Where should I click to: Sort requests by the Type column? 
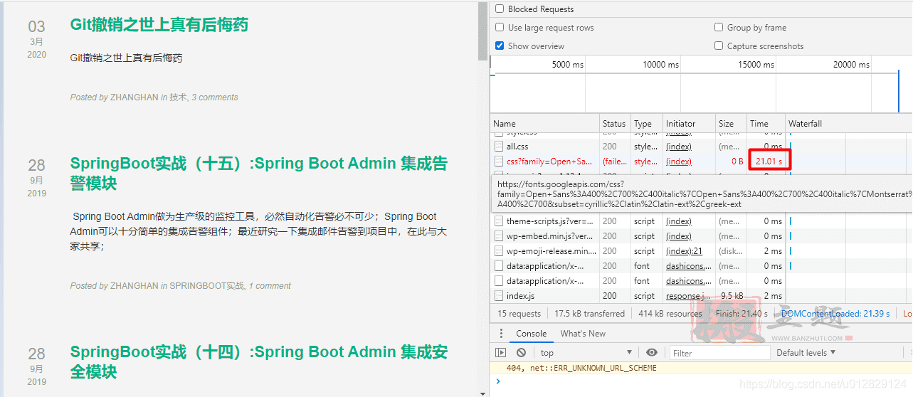click(647, 124)
